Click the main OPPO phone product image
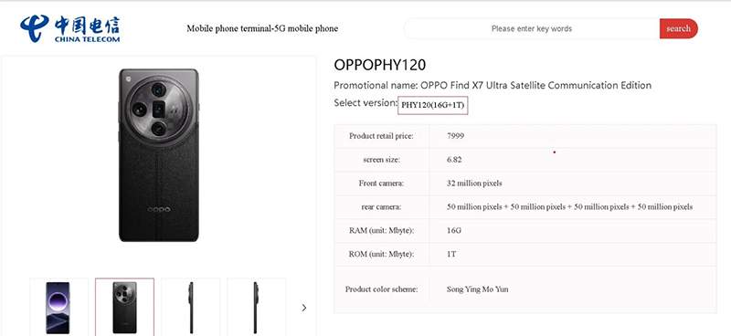 [159, 155]
